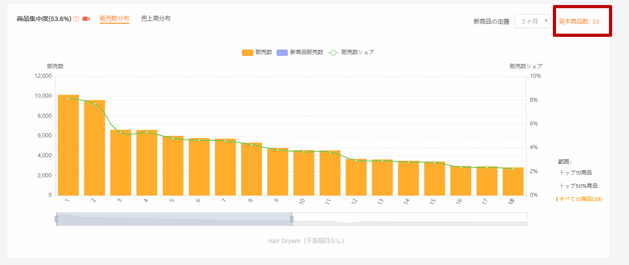The height and width of the screenshot is (265, 629).
Task: Select the トップ50%商品 range option
Action: [x=578, y=186]
